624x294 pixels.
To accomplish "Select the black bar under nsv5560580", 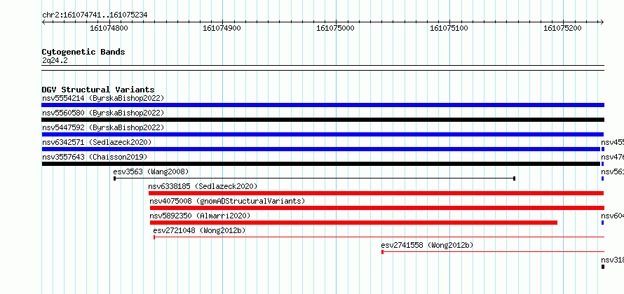I will 323,120.
